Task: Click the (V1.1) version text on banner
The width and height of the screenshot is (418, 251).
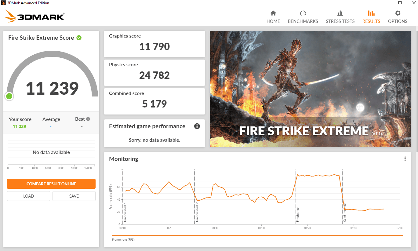Action: click(x=377, y=134)
